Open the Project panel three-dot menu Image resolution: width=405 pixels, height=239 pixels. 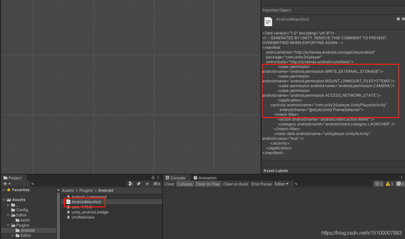[x=158, y=177]
